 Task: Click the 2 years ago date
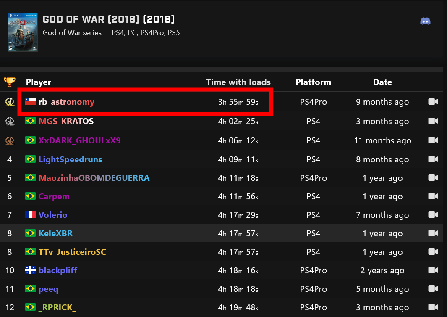point(382,270)
